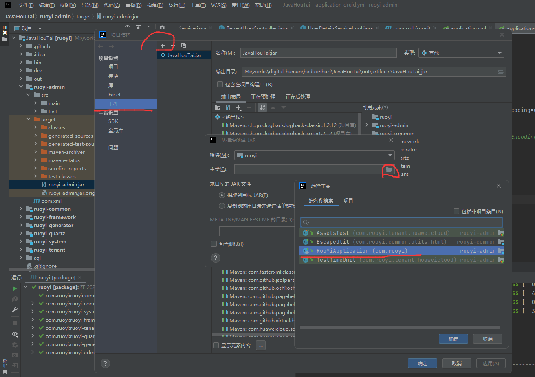Open help in the Create JAR from Modules dialog
Image resolution: width=535 pixels, height=377 pixels.
coord(216,258)
